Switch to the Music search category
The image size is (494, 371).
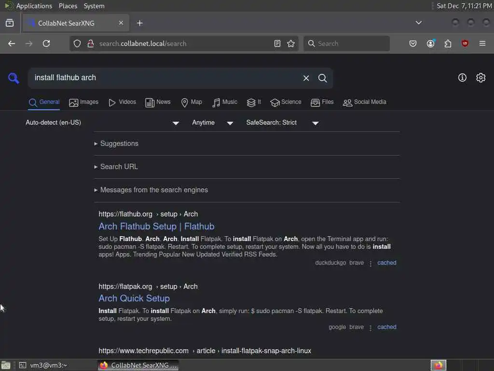(225, 102)
